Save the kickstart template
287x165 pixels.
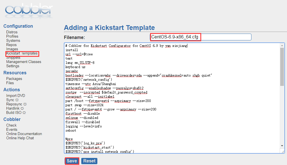point(72,161)
